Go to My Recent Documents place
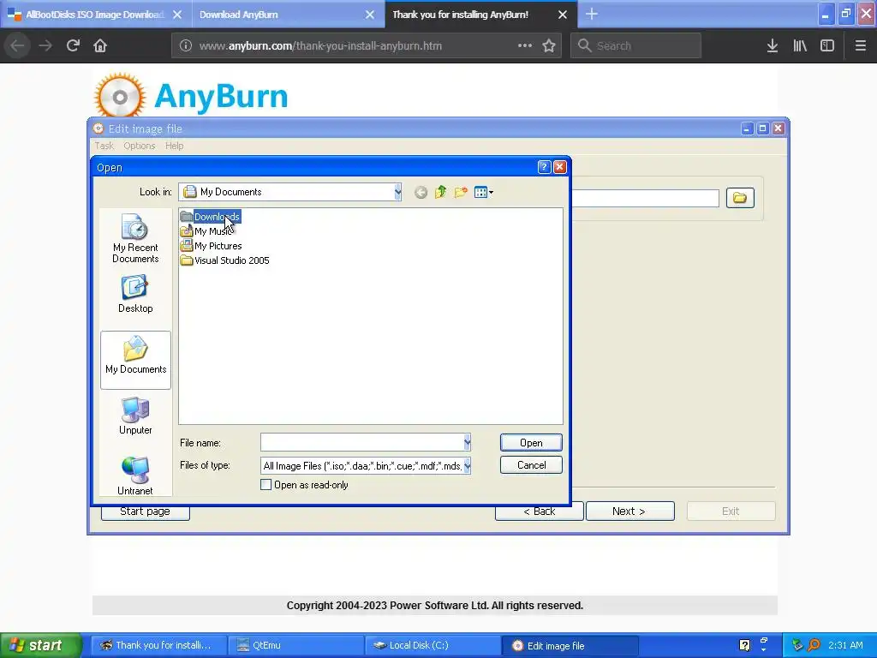 135,238
